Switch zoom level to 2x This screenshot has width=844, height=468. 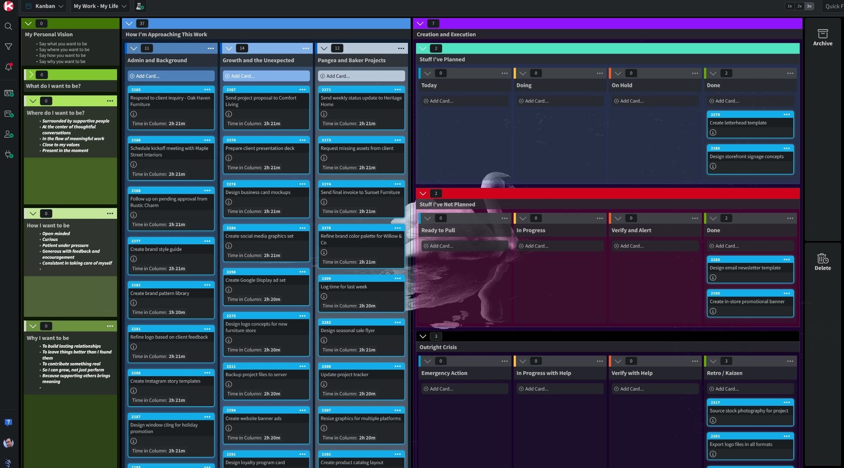click(799, 6)
